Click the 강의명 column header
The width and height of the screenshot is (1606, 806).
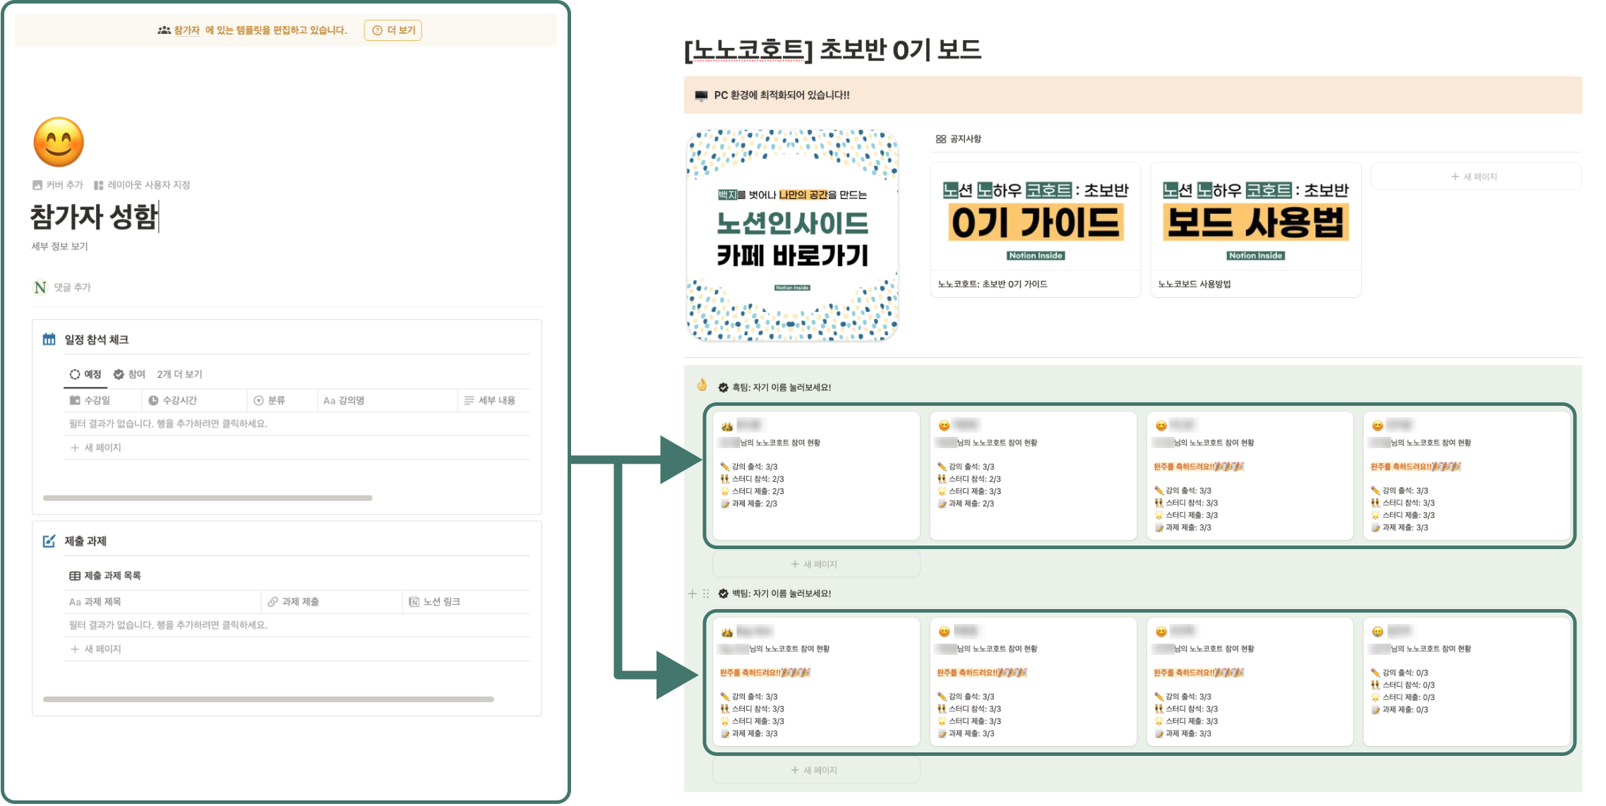tap(387, 400)
